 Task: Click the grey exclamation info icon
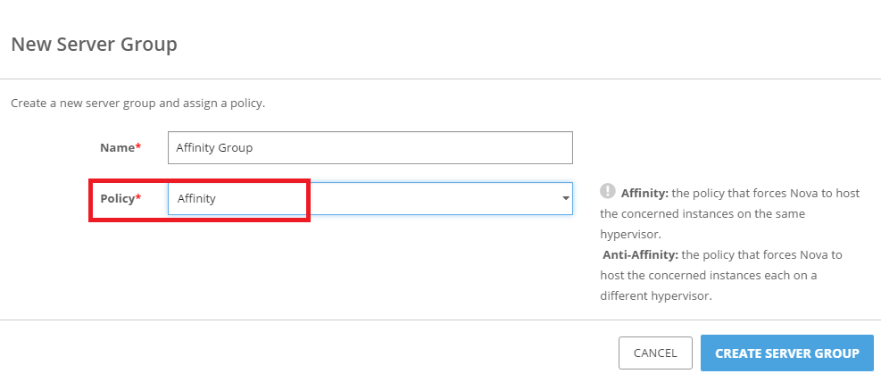[608, 191]
